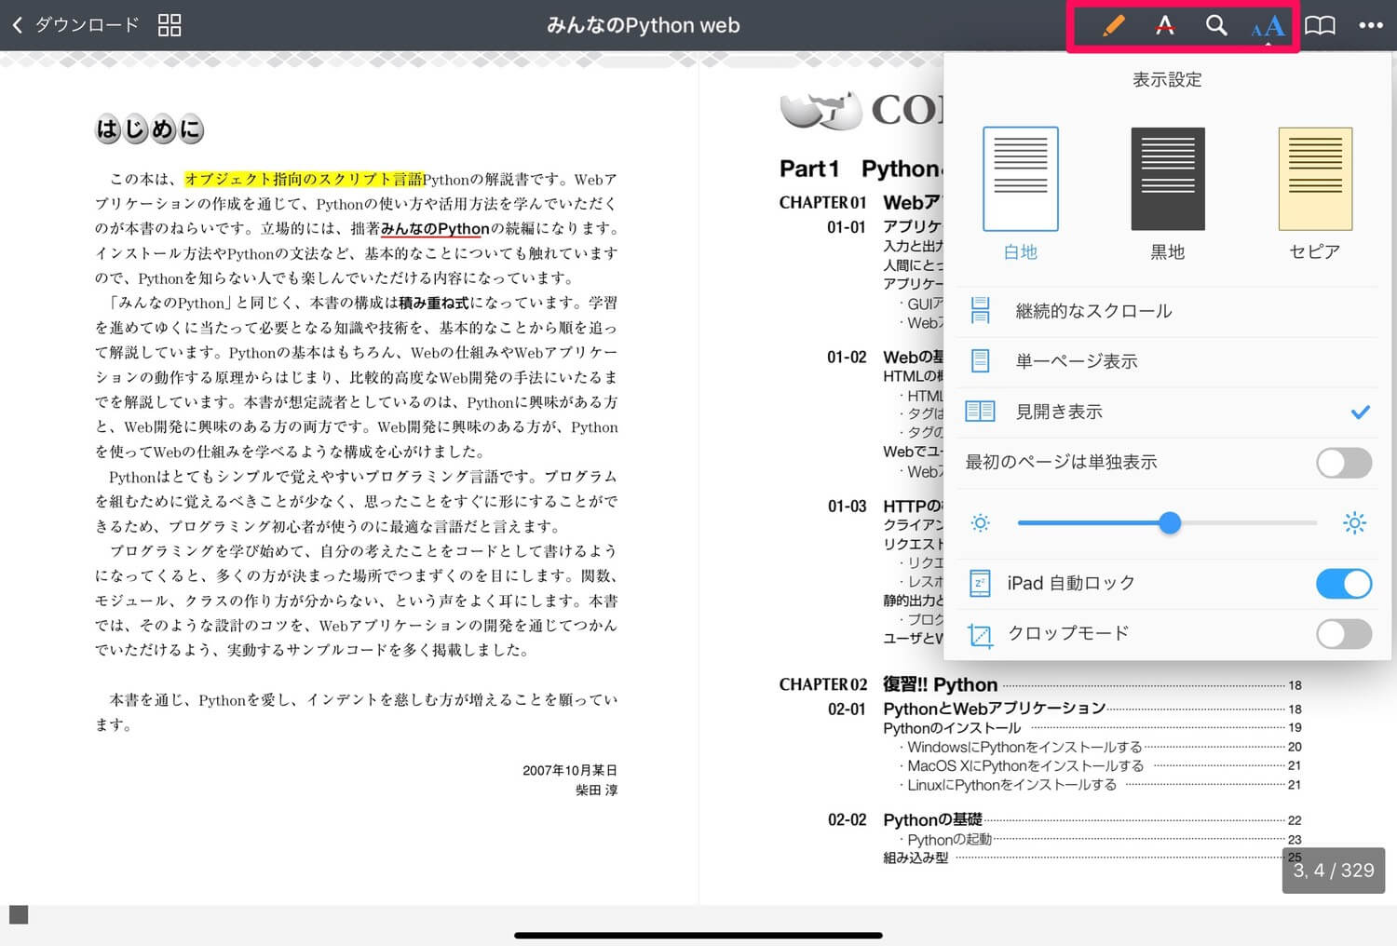Click the author name 柴田 淳
The image size is (1397, 946).
[596, 790]
